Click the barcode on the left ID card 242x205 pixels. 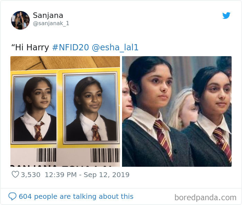(46, 155)
